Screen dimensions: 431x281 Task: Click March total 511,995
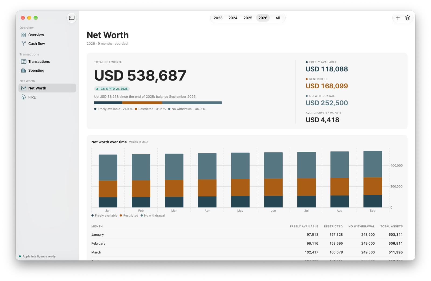point(395,252)
